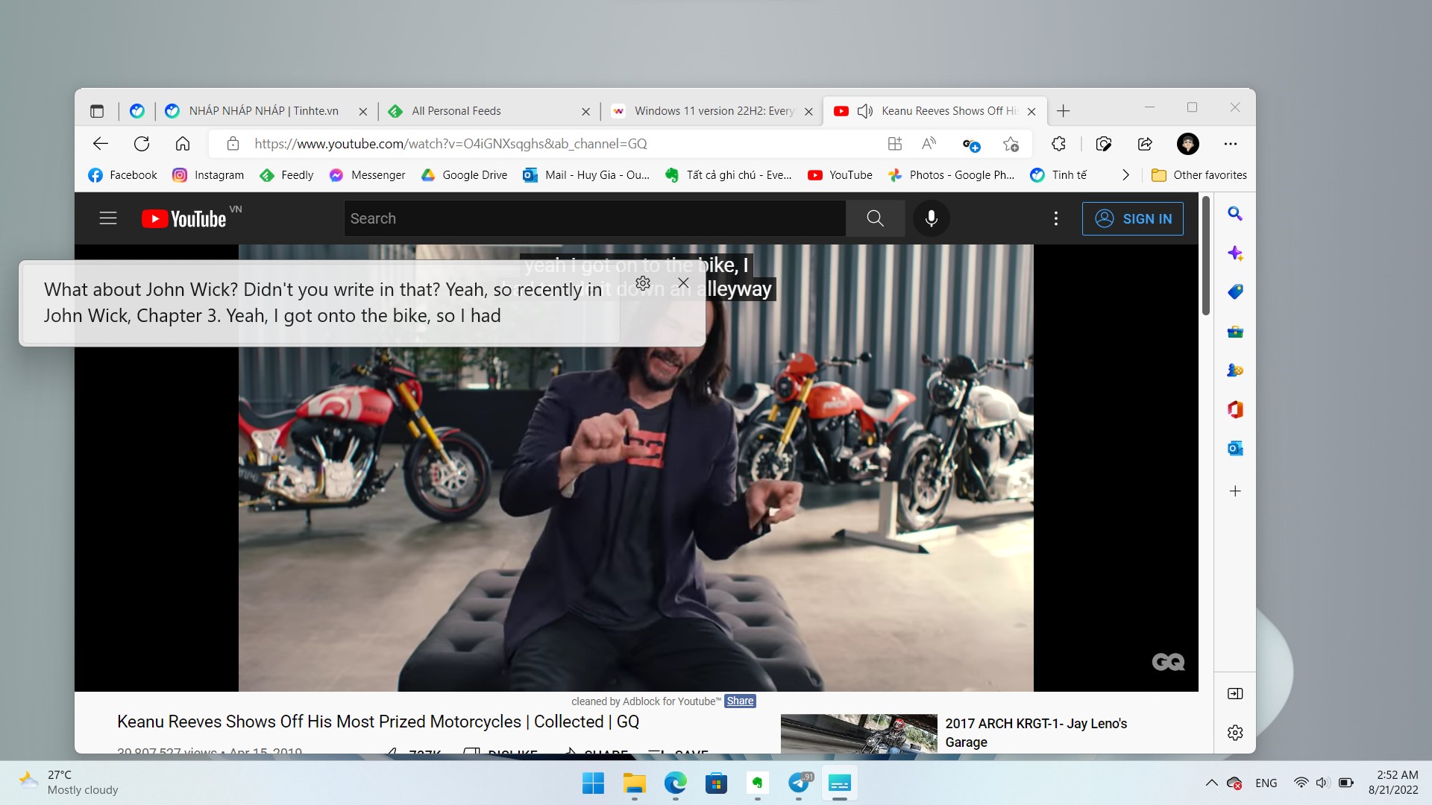Open the Edge profile avatar

click(1188, 144)
